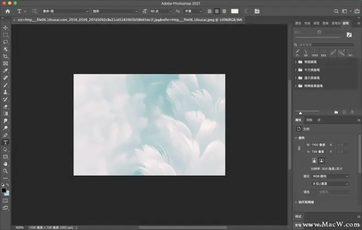Set text alignment to left
Image resolution: width=362 pixels, height=230 pixels.
click(x=210, y=11)
